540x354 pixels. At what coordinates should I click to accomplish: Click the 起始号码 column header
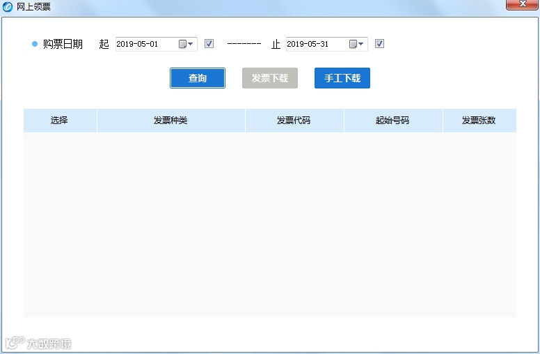tap(393, 121)
